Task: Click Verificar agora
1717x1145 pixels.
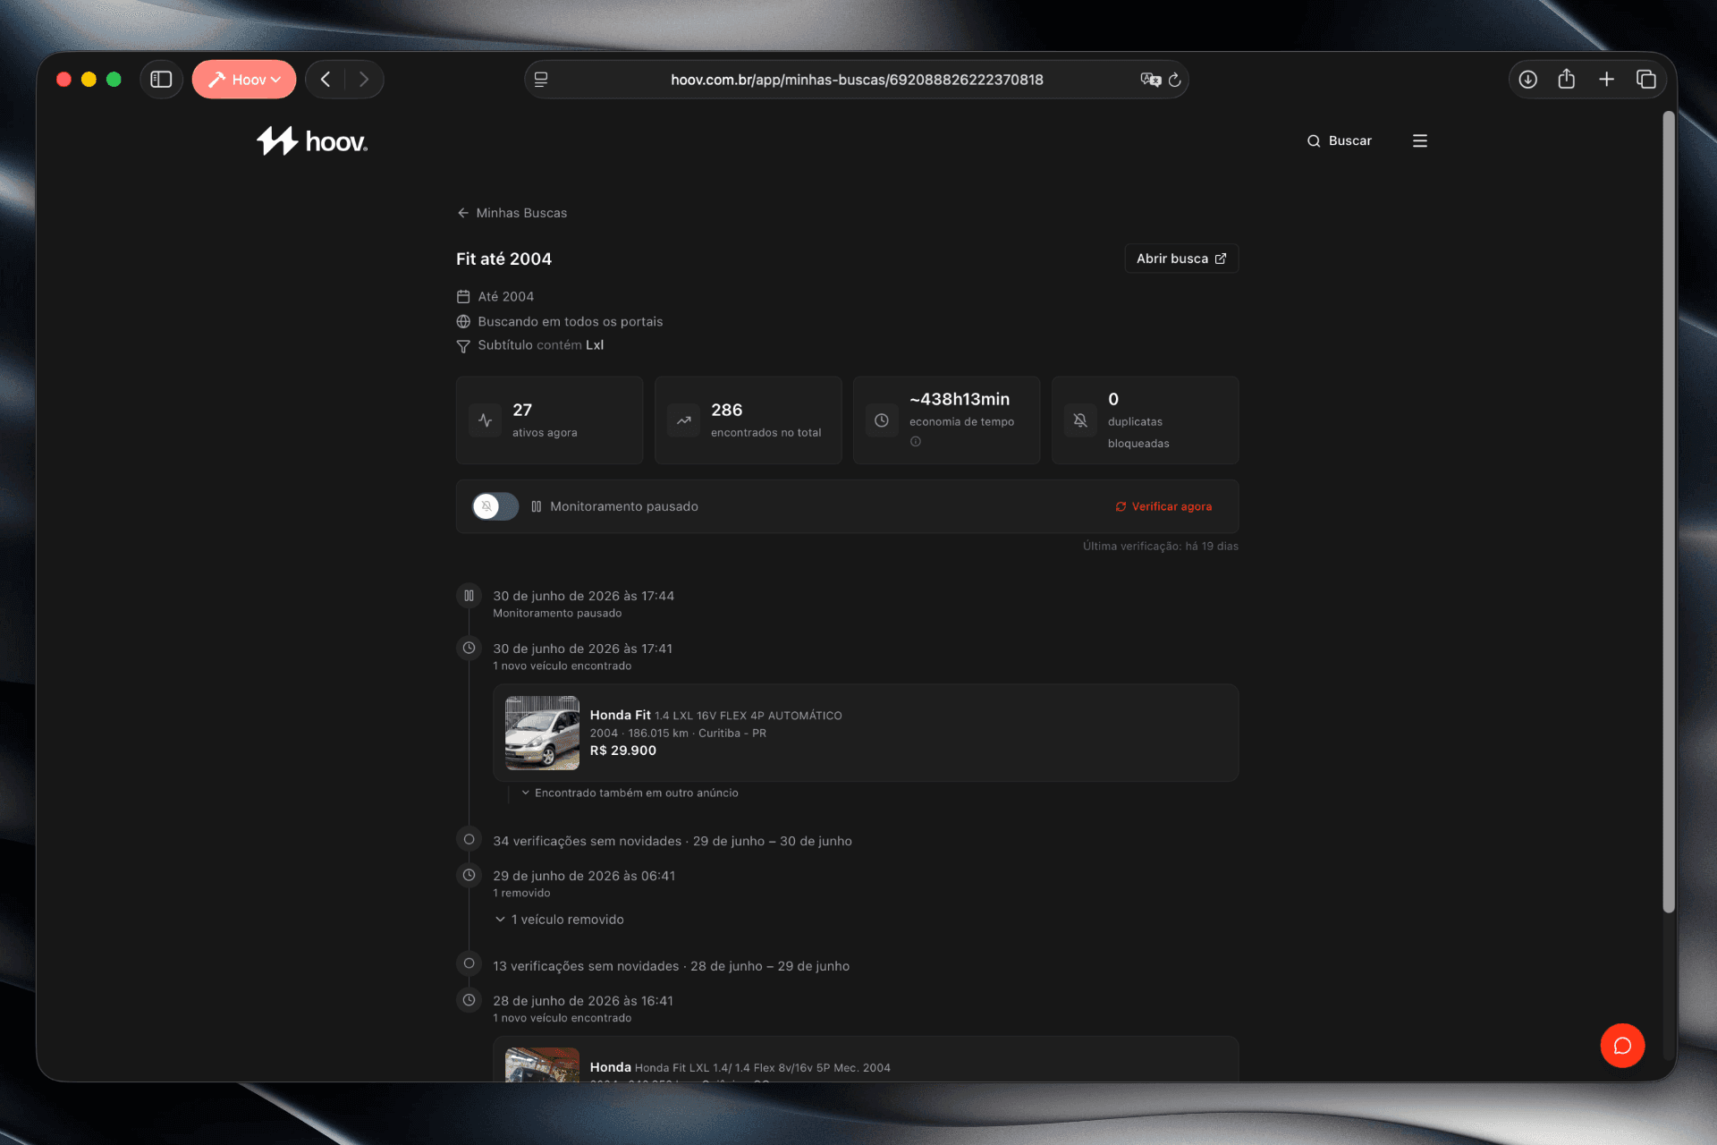Action: 1163,506
